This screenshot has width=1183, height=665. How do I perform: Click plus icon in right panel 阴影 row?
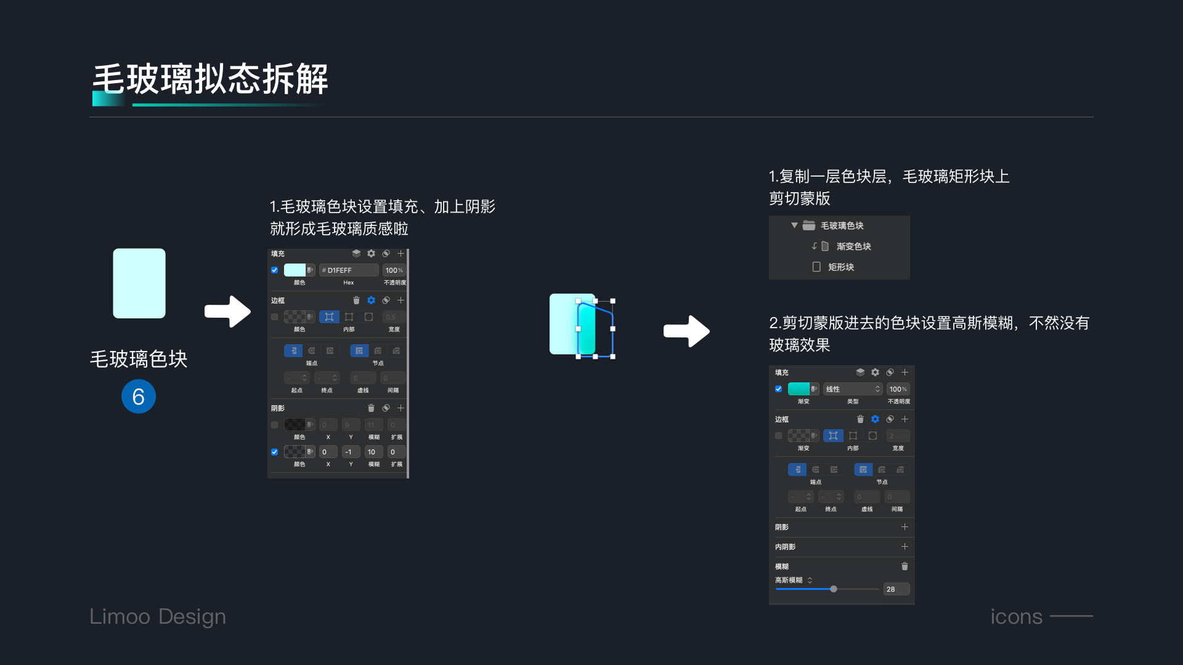(x=905, y=527)
